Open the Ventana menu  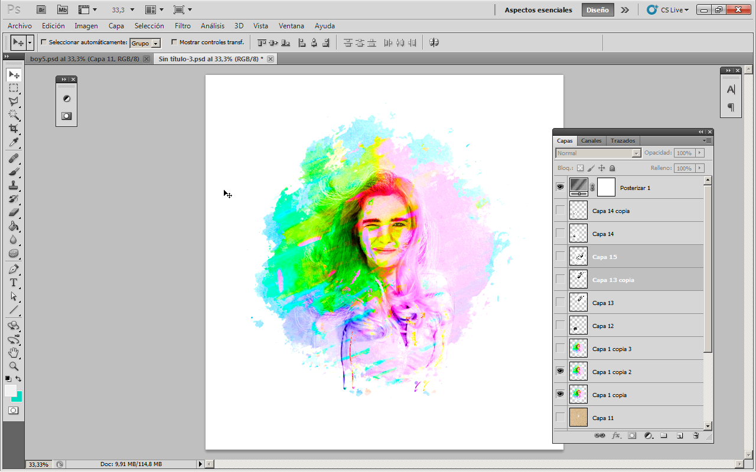(292, 26)
